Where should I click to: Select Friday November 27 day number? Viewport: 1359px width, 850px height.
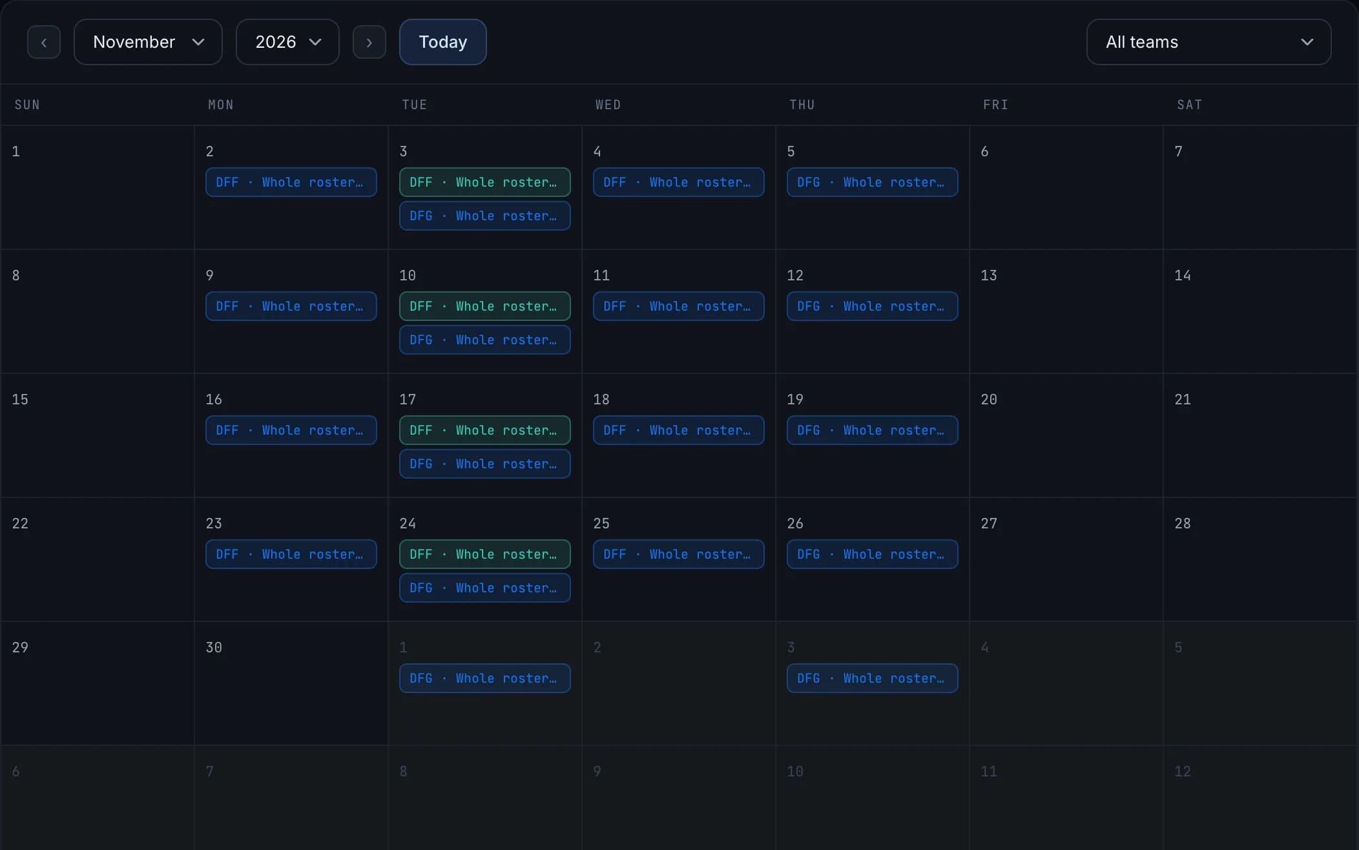pos(989,523)
